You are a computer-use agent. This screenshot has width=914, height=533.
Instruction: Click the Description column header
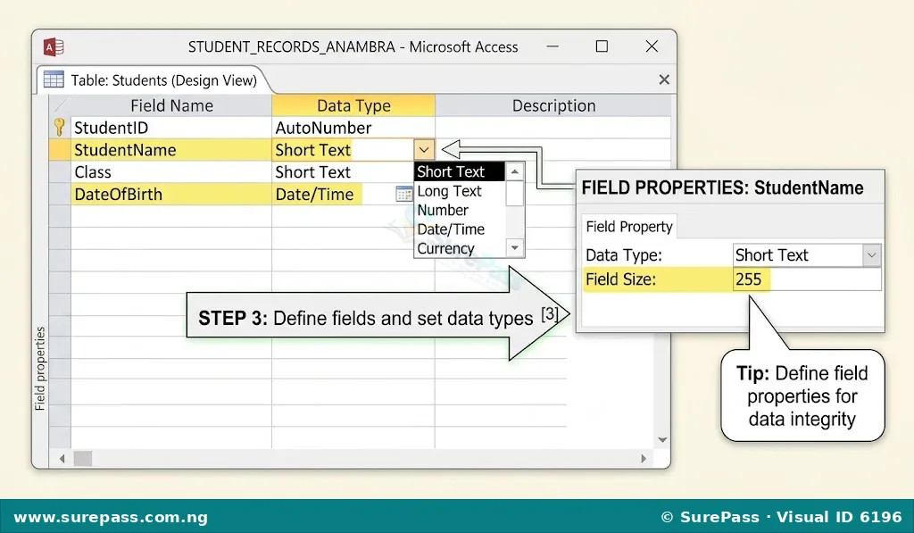point(553,105)
